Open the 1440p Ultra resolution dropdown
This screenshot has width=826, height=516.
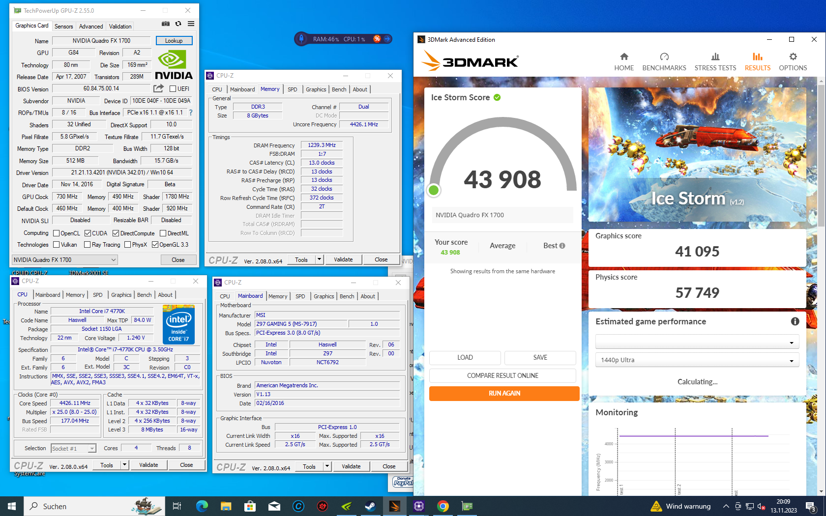(x=697, y=360)
